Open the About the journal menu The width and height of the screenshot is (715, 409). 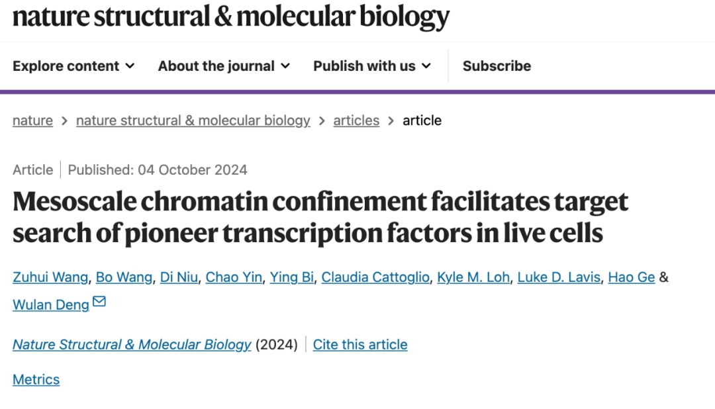pyautogui.click(x=224, y=66)
